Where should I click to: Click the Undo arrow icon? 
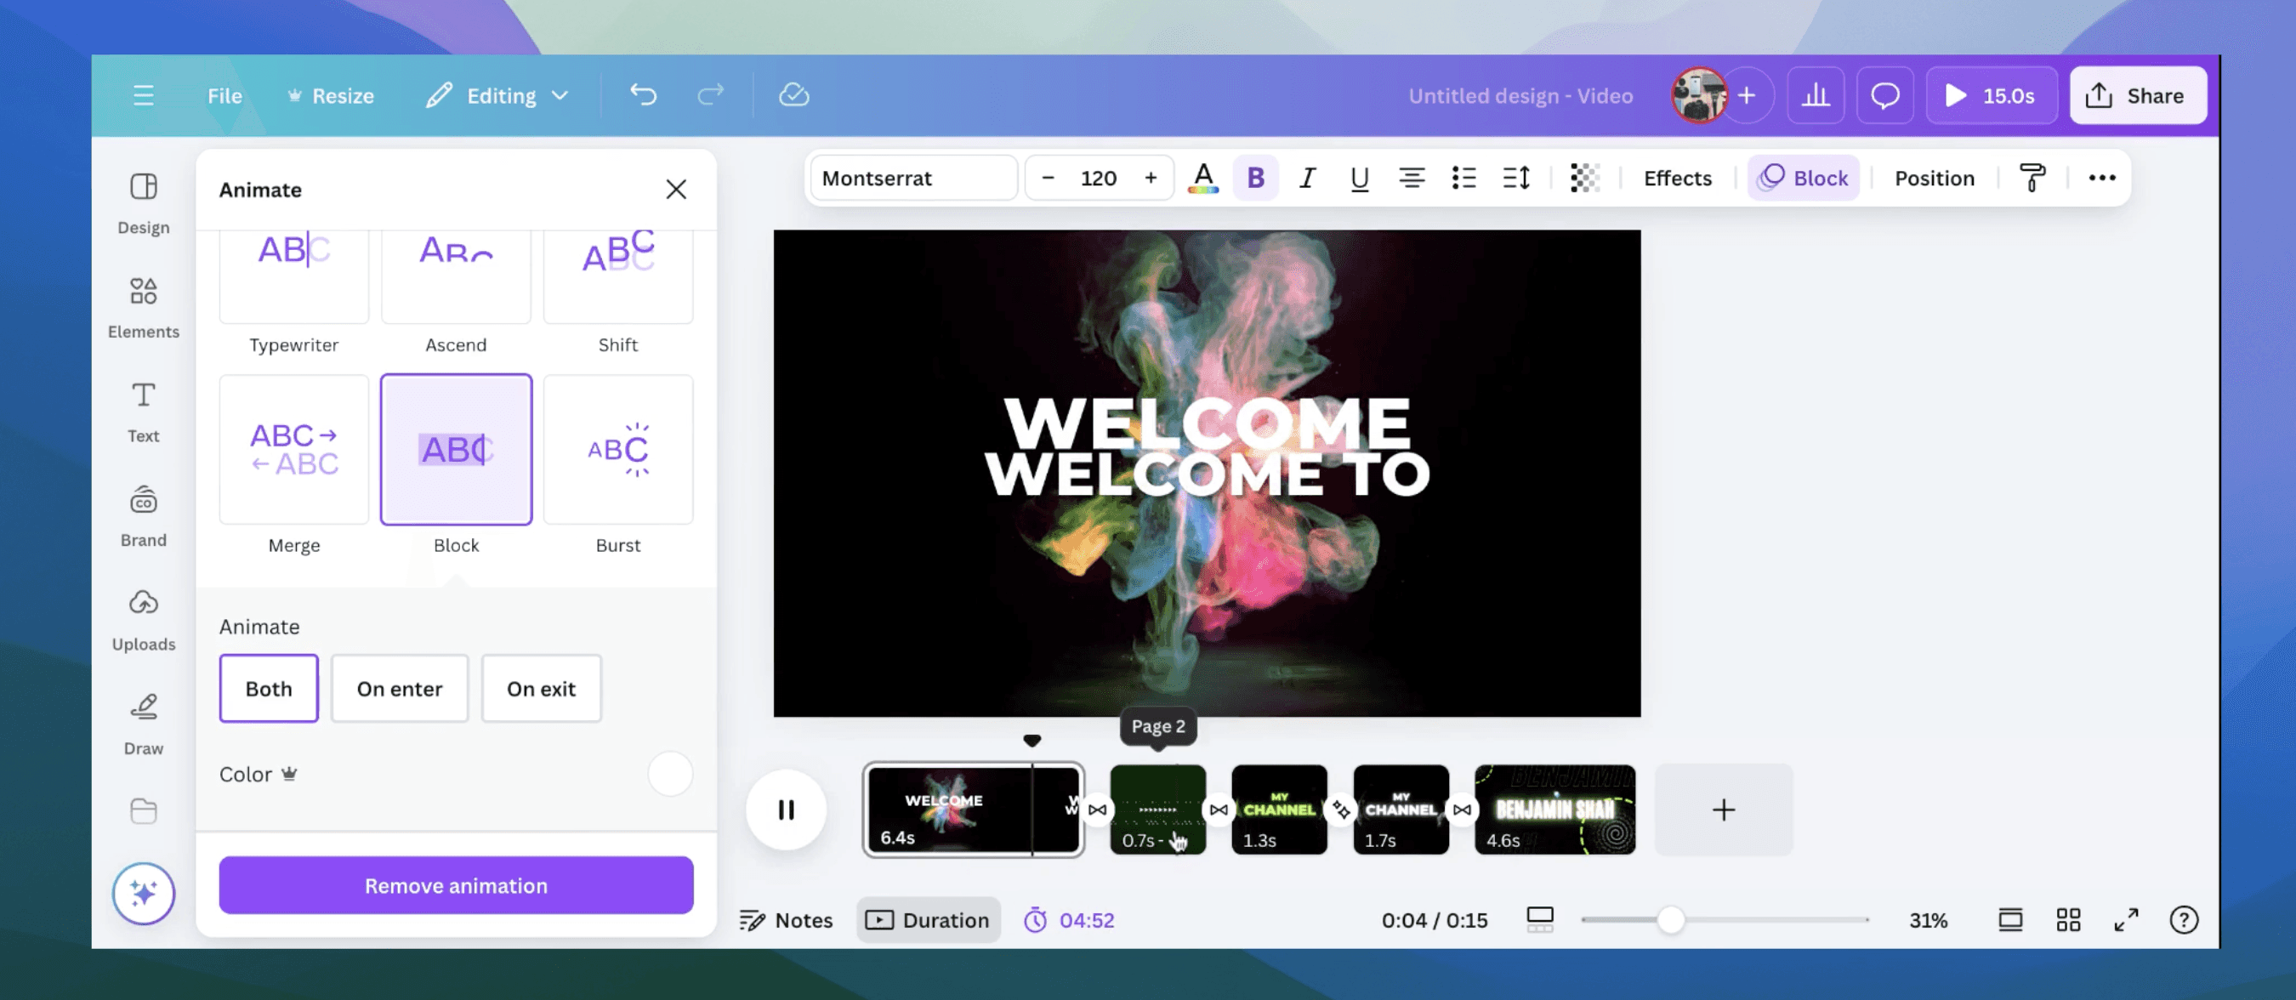[x=643, y=94]
